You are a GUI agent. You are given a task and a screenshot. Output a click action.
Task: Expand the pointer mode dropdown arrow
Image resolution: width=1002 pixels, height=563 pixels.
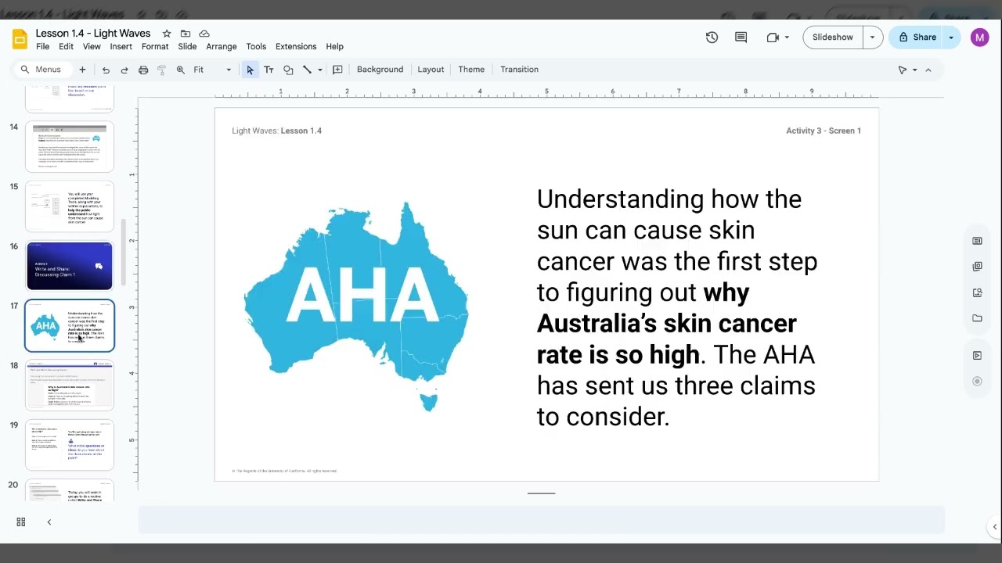click(x=914, y=70)
